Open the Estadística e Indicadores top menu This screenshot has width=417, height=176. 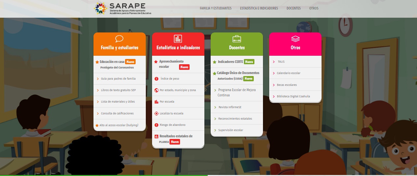(259, 8)
